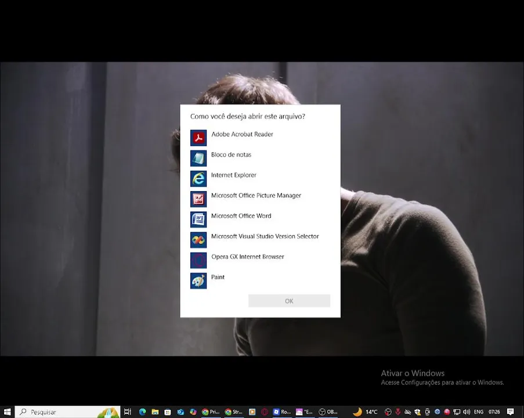Viewport: 524px width, 418px height.
Task: Pick the Opera GX Internet Browser icon
Action: click(198, 260)
